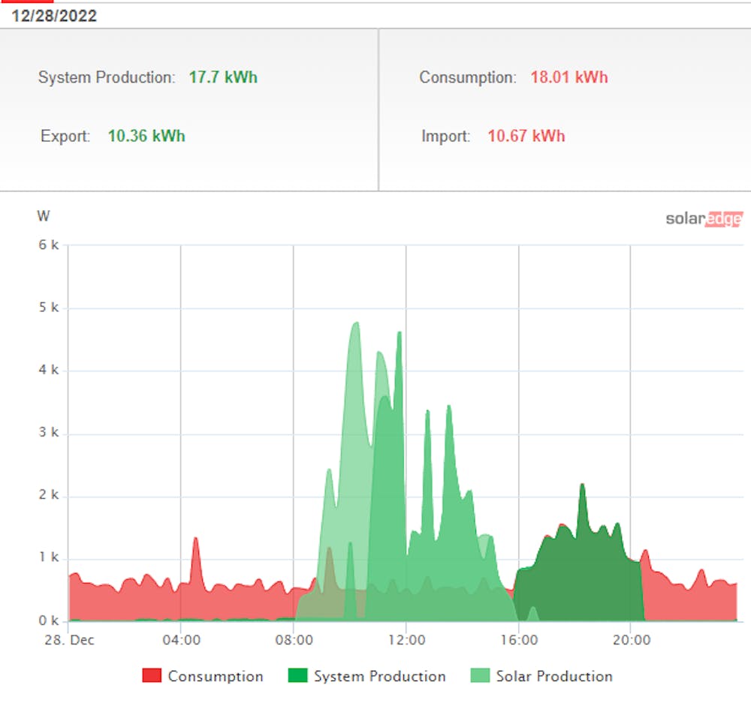Click the 28. Dec axis label

click(69, 640)
